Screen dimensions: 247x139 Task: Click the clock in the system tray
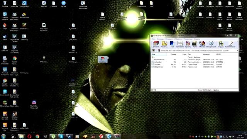240,136
